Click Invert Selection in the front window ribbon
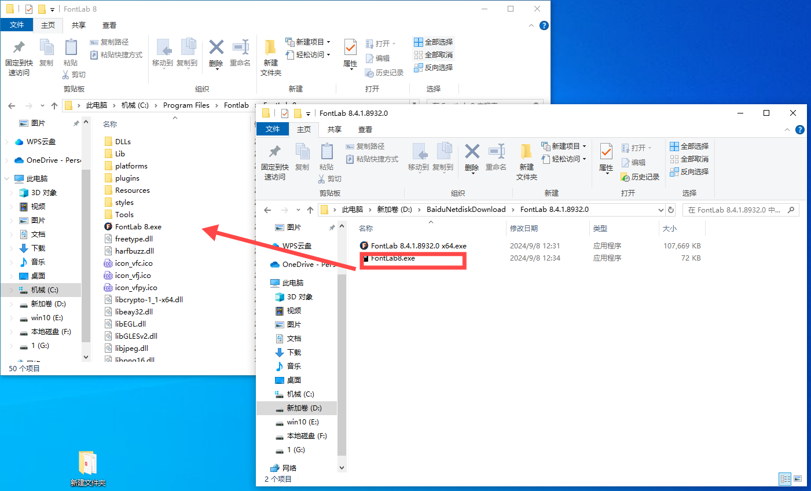 point(689,172)
